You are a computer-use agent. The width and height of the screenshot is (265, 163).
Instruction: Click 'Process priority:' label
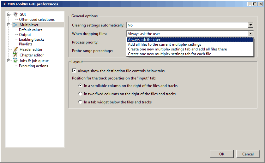(85, 42)
